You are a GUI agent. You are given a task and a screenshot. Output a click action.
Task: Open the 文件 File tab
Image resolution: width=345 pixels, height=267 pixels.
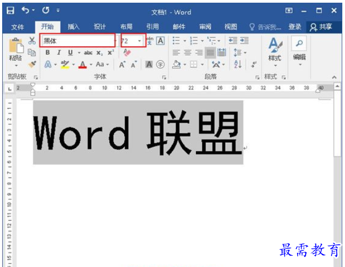point(17,27)
